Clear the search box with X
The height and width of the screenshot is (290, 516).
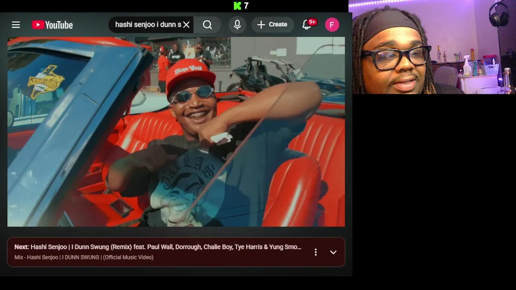[x=186, y=25]
